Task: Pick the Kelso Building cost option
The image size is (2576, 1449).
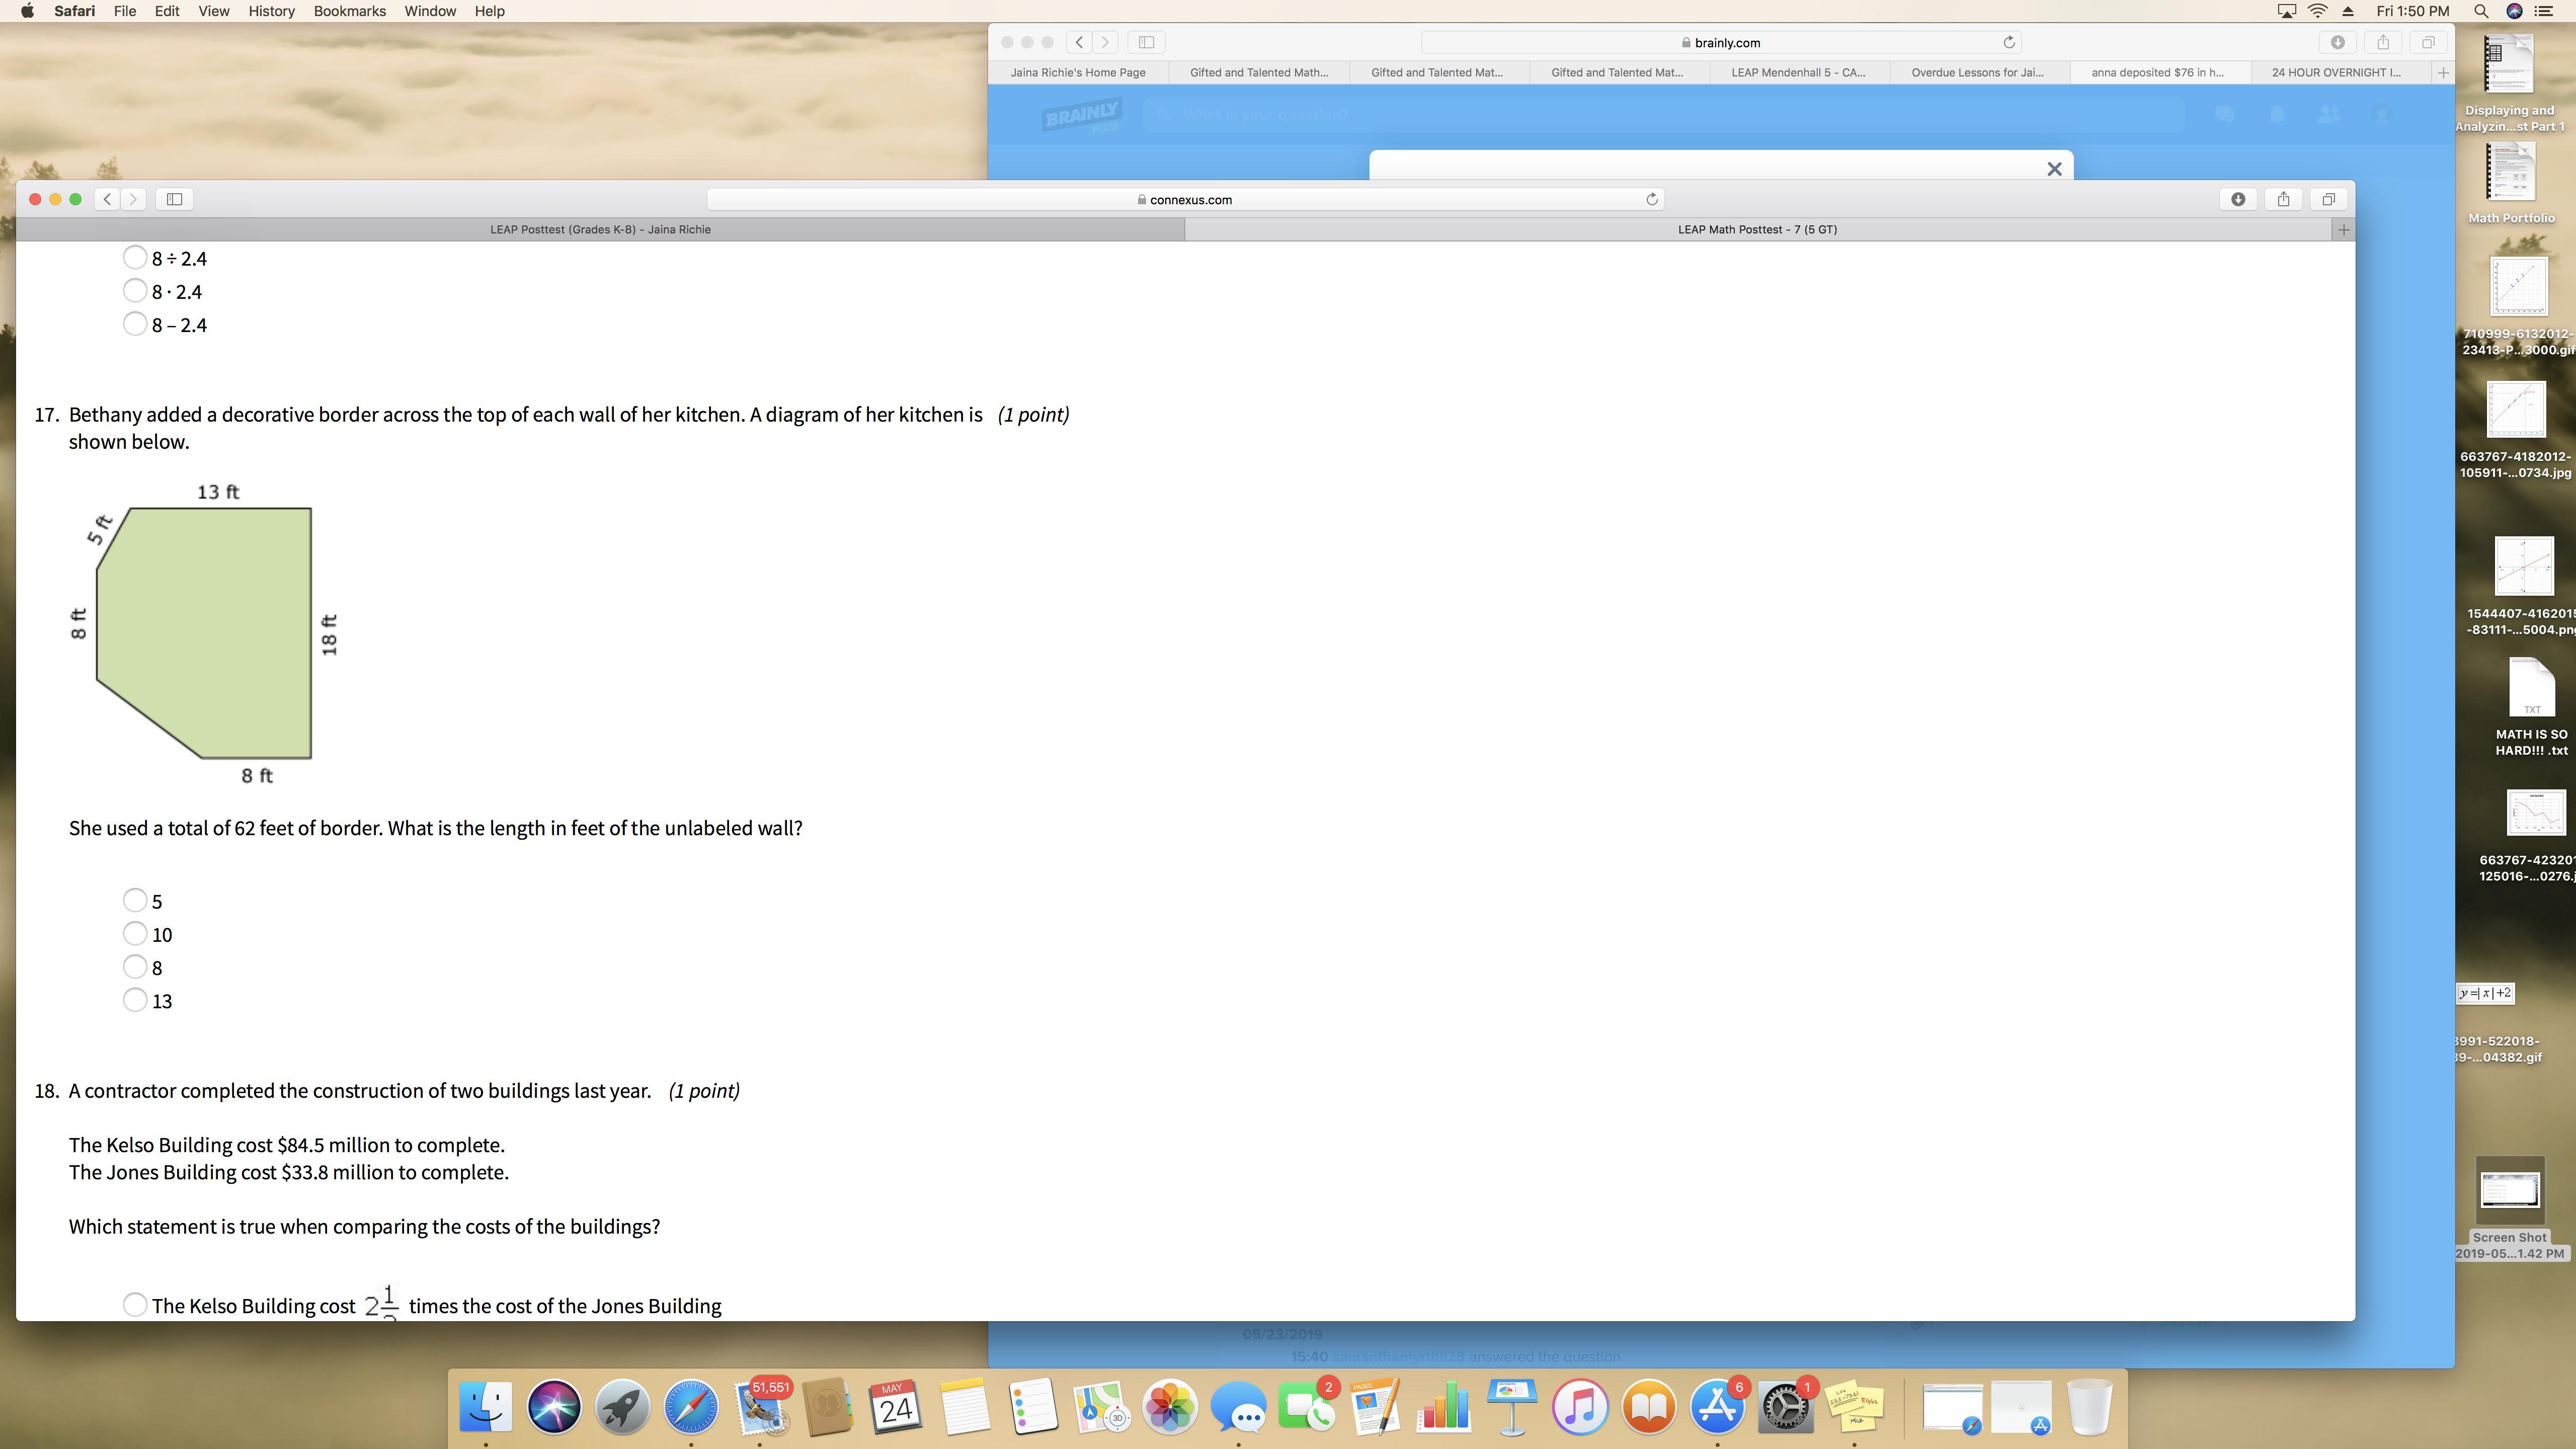Action: (135, 1305)
